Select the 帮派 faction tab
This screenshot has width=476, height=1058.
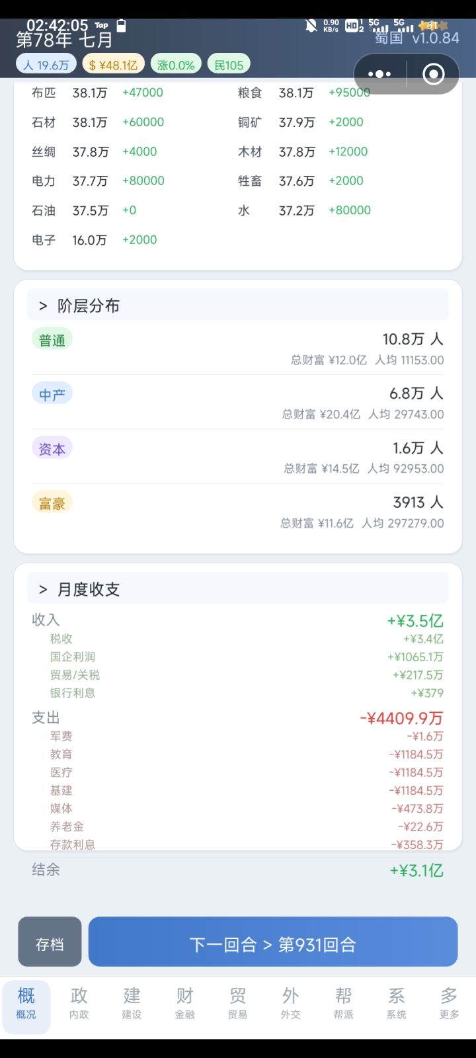[343, 1002]
